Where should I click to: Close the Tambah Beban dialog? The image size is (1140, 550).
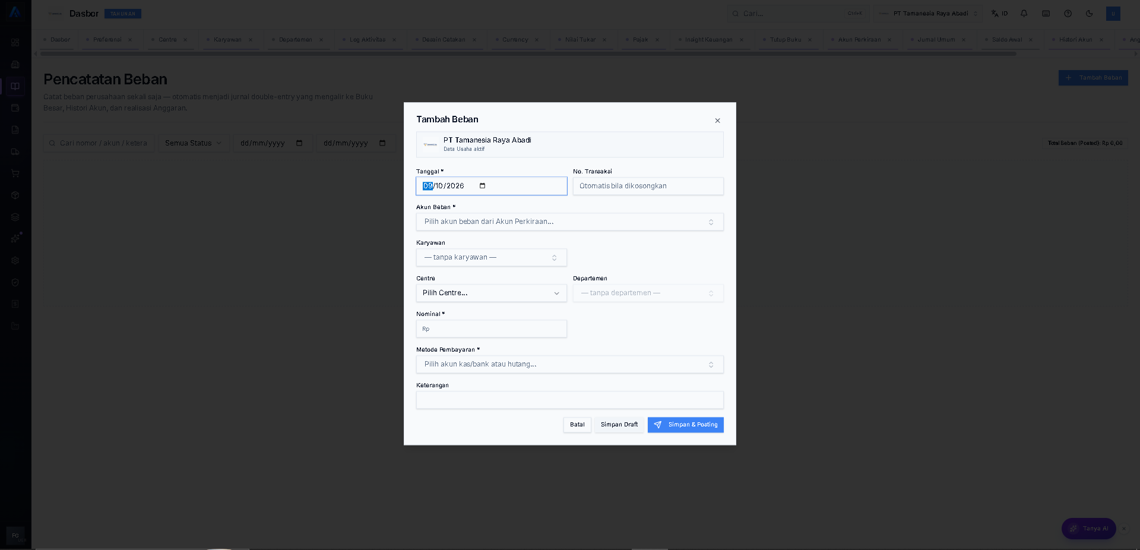click(x=717, y=121)
